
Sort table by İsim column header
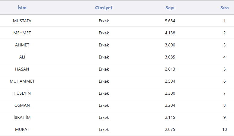pos(22,8)
